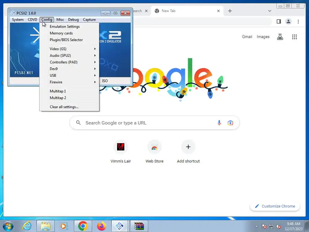
Task: Choose Clear all settings...
Action: pyautogui.click(x=69, y=107)
